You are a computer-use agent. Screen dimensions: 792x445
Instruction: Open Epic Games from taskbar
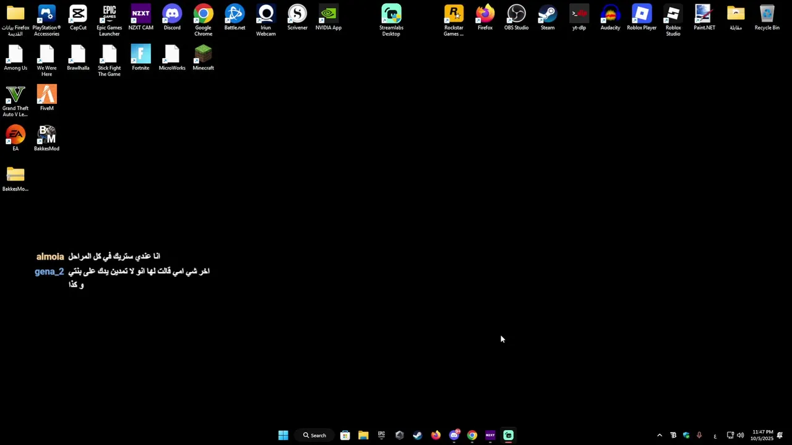tap(381, 435)
